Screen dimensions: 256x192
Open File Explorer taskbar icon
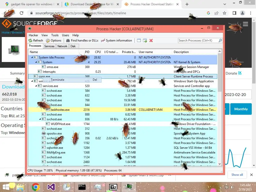[x=20, y=187]
